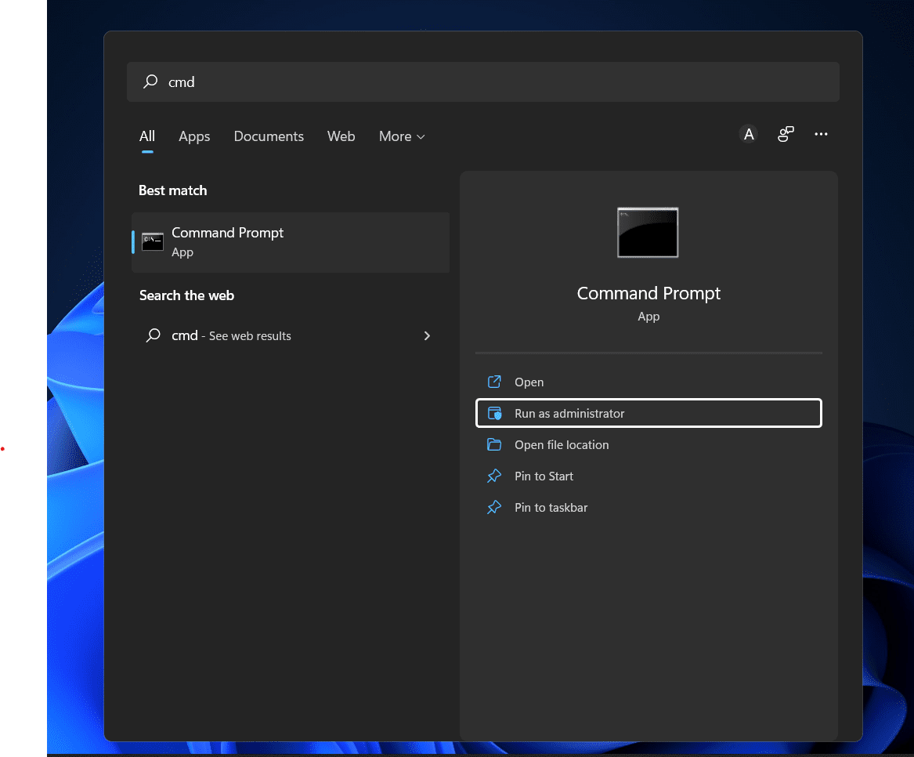Switch to the Documents filter tab
914x757 pixels.
coord(269,136)
